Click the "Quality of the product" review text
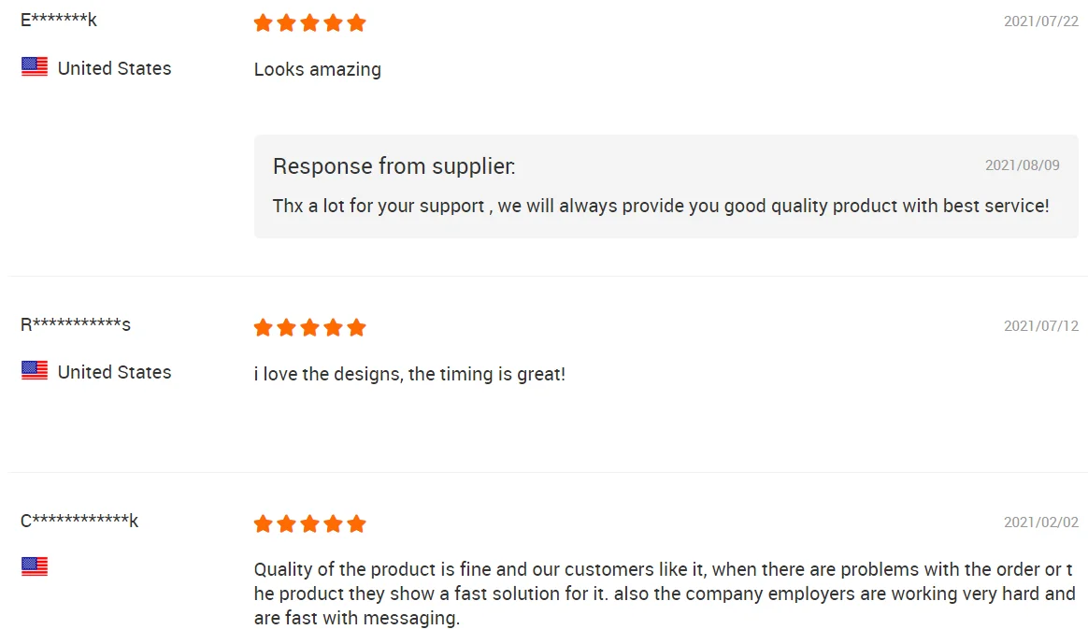1088x644 pixels. click(664, 594)
